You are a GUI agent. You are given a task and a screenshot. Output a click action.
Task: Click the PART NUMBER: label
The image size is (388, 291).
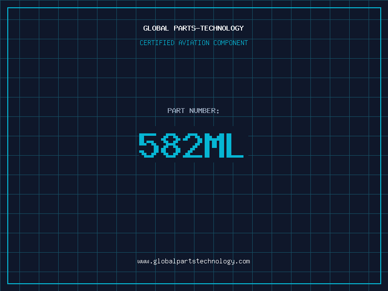[193, 111]
